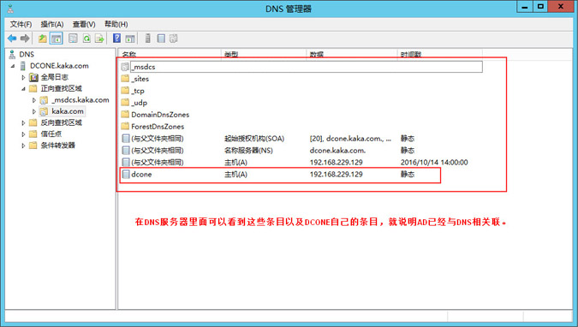Click the new server toolbar icon
This screenshot has height=327, width=578.
[147, 39]
